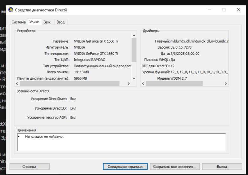The width and height of the screenshot is (248, 175).
Task: Click the Драйверы horizontal scrollbar thumb
Action: pyautogui.click(x=174, y=84)
